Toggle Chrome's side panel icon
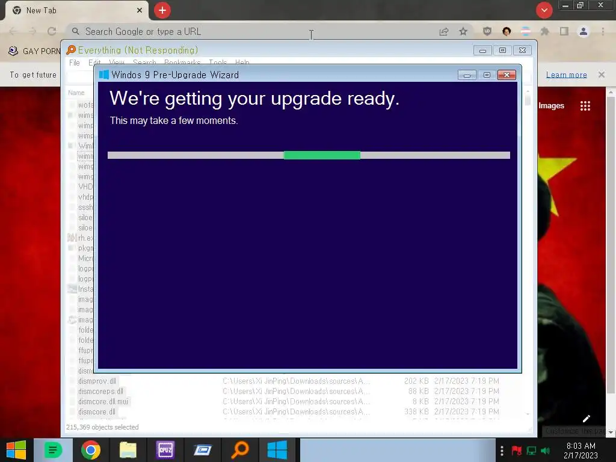This screenshot has height=462, width=616. 564,31
